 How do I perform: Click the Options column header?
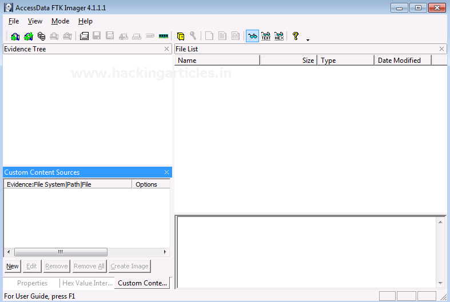point(151,184)
